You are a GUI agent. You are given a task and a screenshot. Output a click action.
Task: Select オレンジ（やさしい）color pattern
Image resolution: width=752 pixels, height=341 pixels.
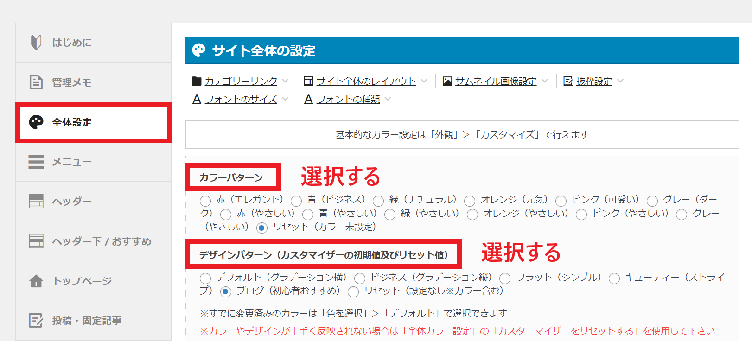pos(472,215)
